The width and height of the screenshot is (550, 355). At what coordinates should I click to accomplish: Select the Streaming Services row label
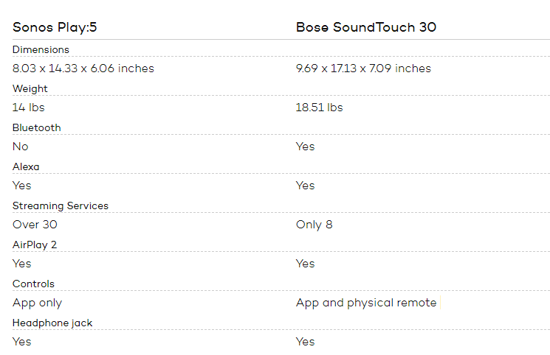(x=61, y=206)
